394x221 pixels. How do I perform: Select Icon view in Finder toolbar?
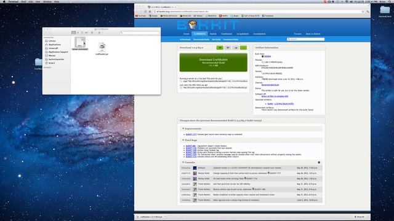tap(73, 33)
